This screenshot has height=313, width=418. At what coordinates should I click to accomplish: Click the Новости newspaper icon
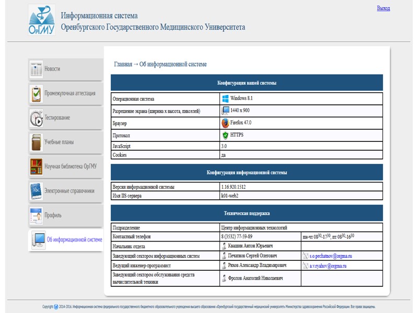click(36, 69)
